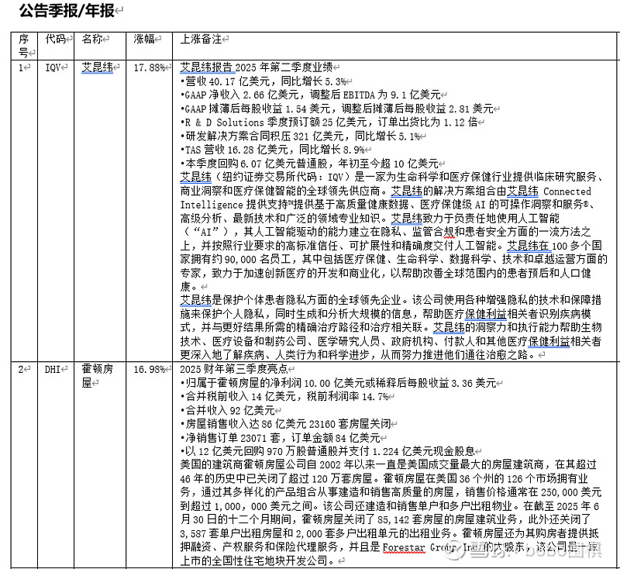This screenshot has width=620, height=569.
Task: Click bullet GAAP摊薄后每股收益1.54美元
Action: tap(337, 109)
